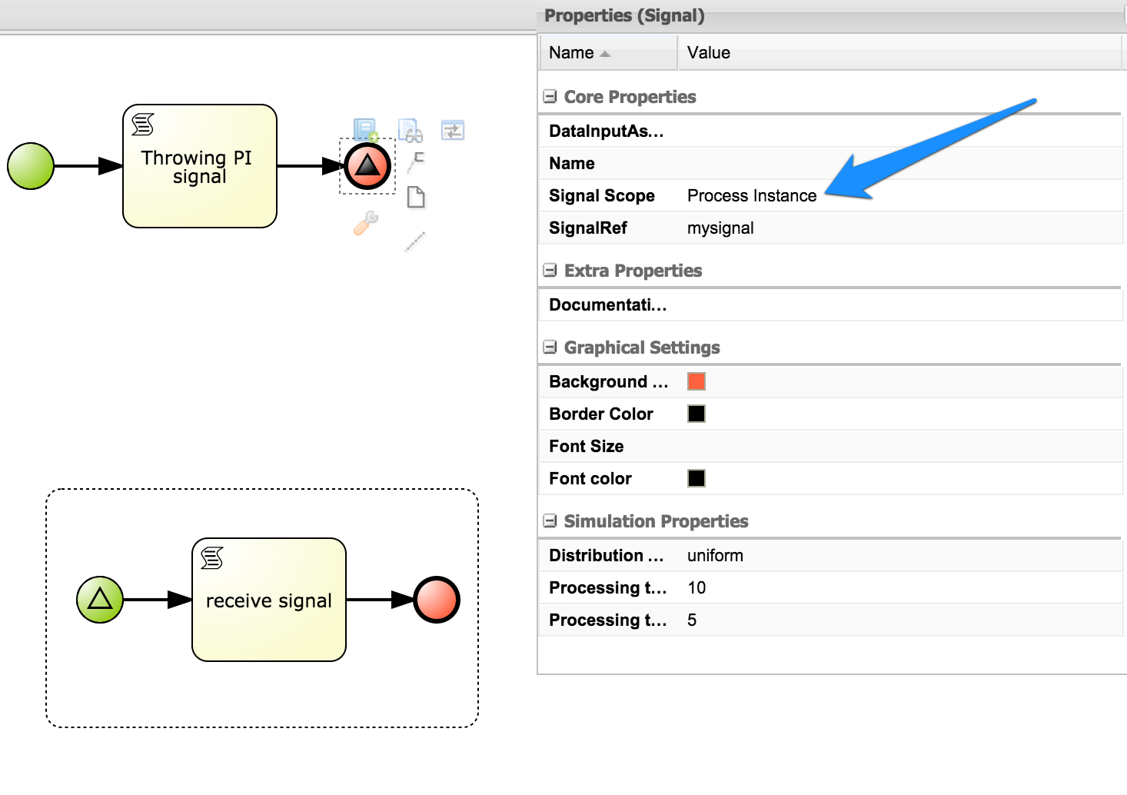Select the receive signal task in the subprocess
The width and height of the screenshot is (1127, 795).
point(268,600)
